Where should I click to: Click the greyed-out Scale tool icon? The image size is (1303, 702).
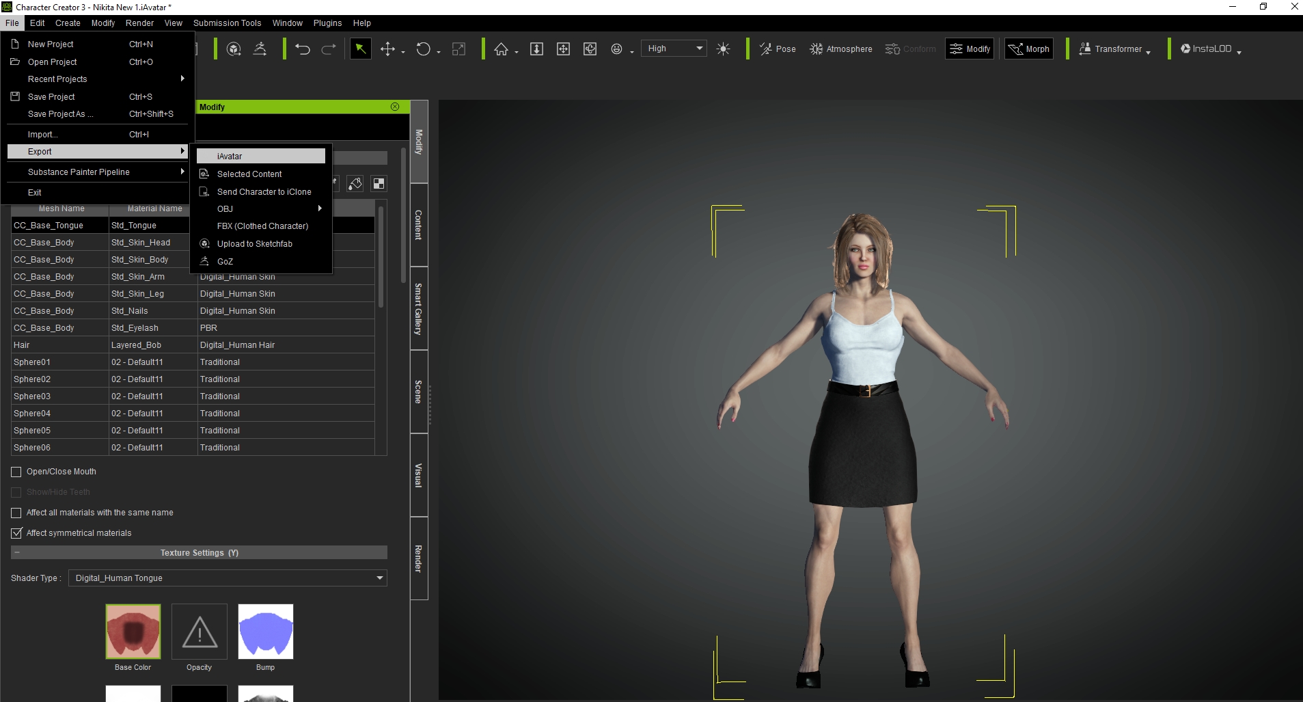[459, 49]
